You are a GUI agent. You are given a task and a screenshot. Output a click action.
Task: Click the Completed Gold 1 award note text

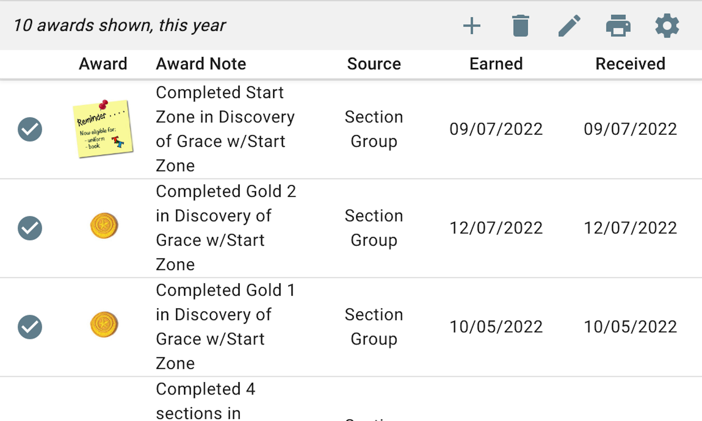(x=225, y=326)
